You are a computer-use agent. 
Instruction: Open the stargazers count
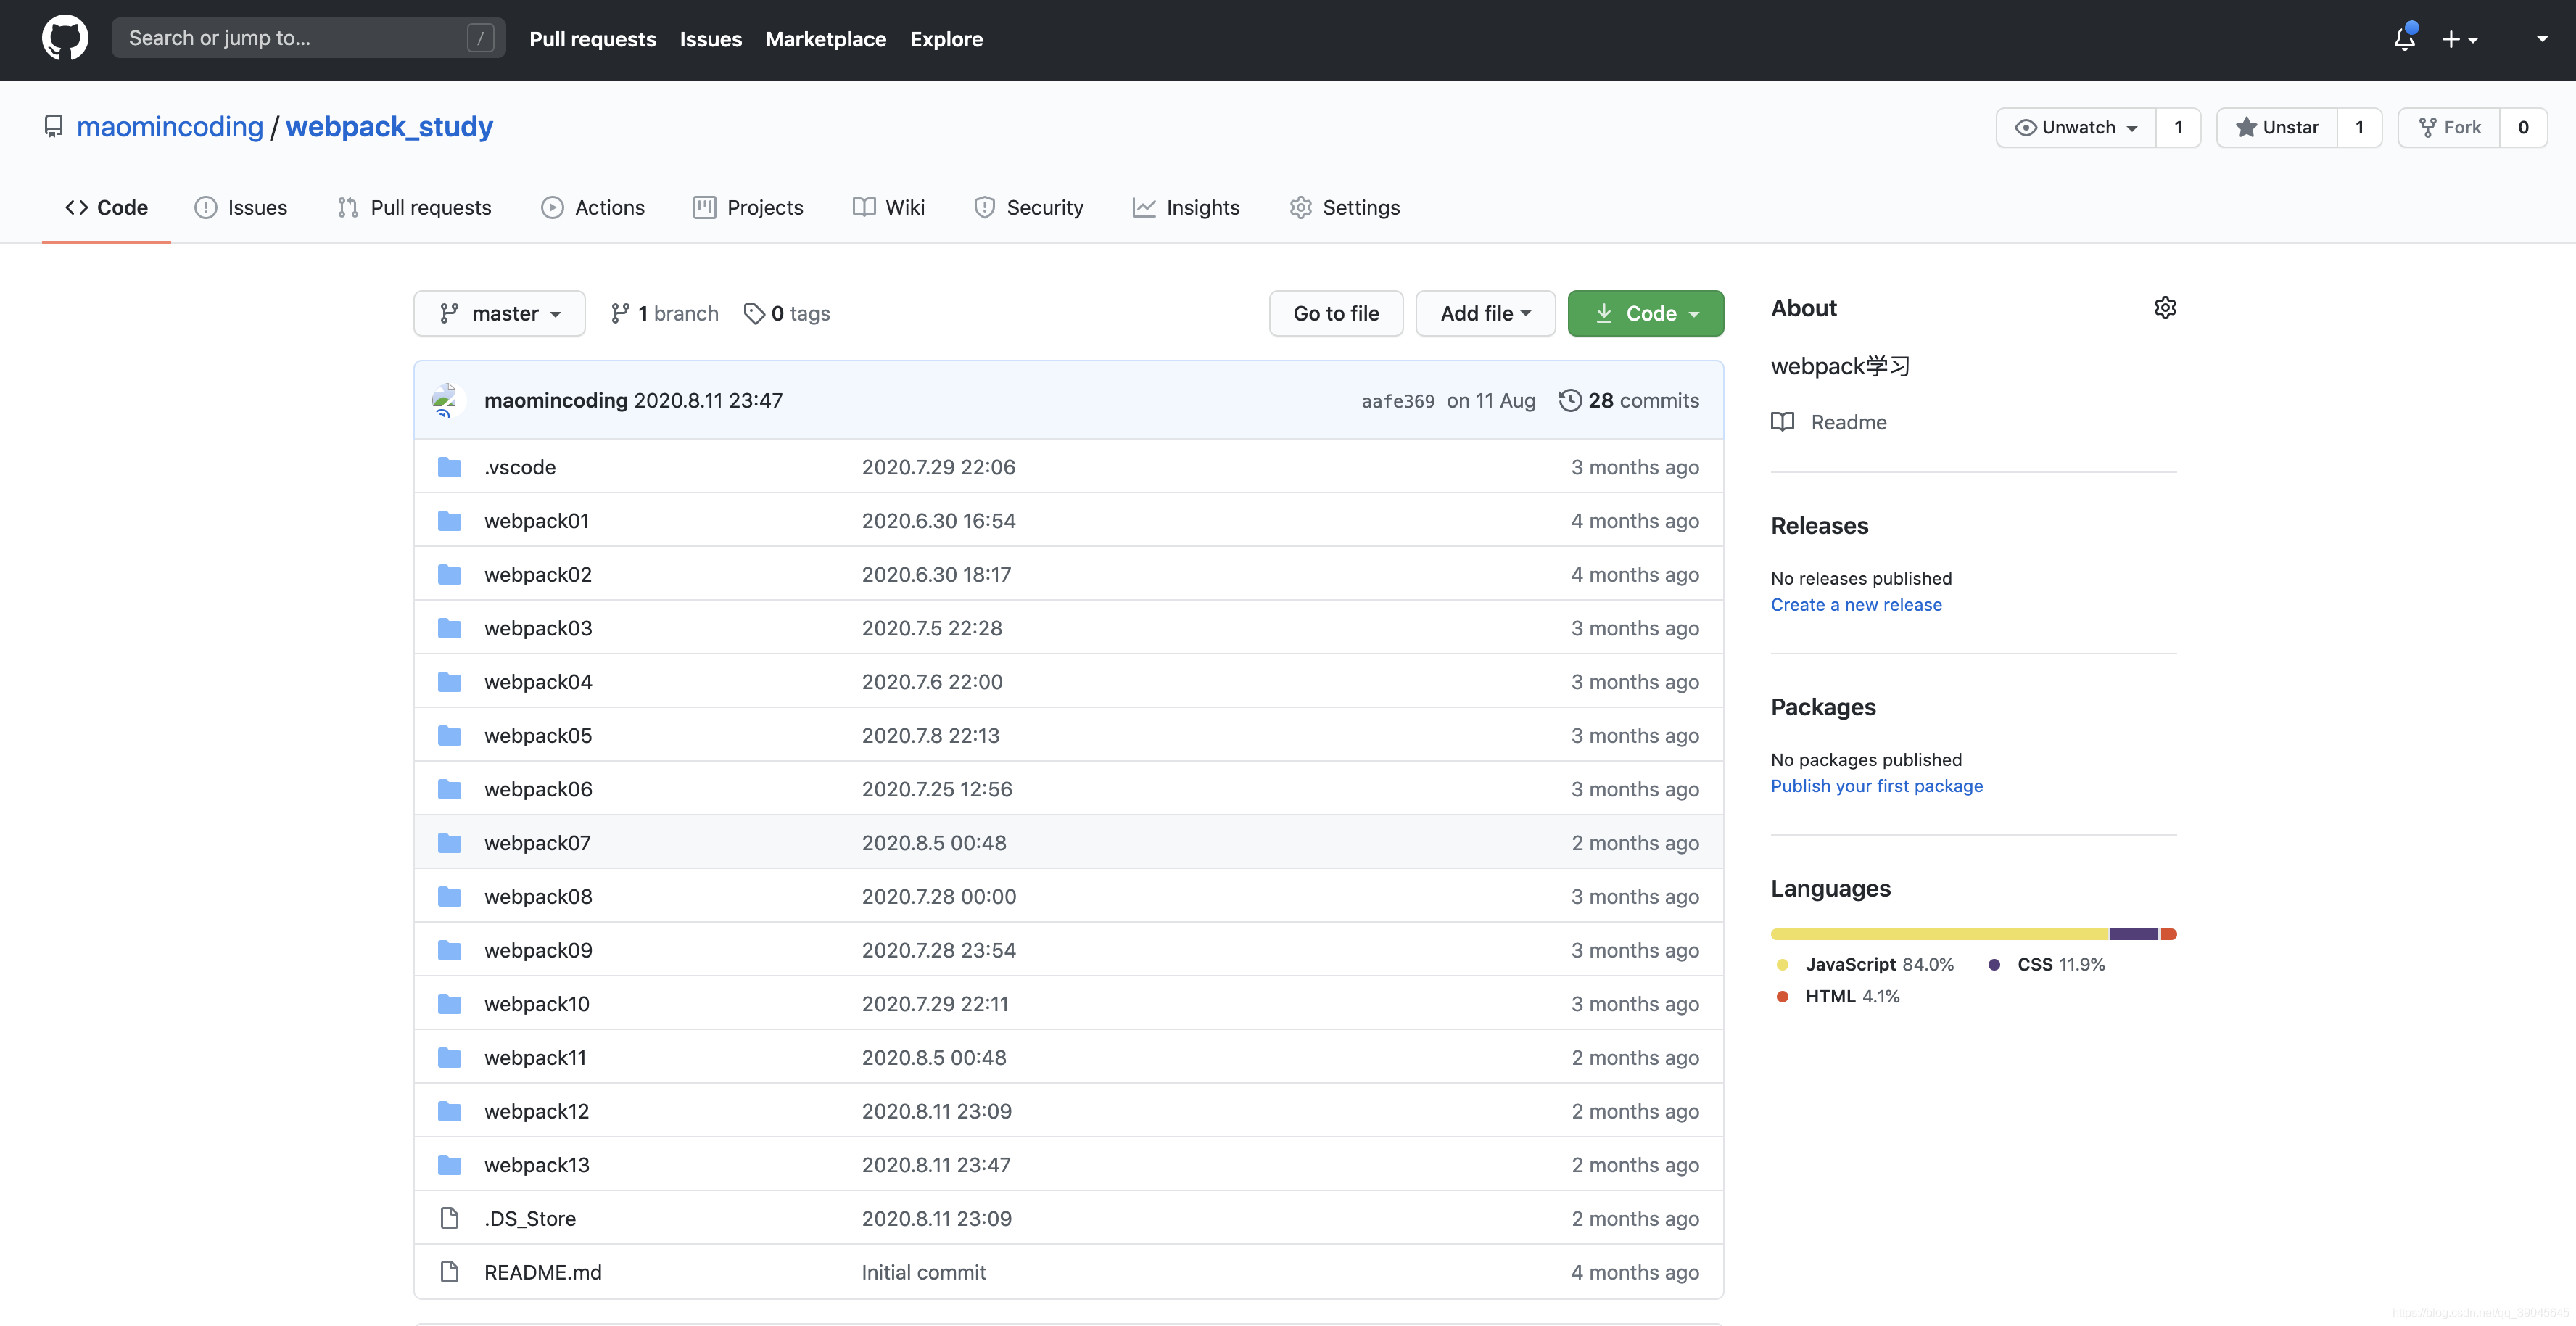[2359, 127]
